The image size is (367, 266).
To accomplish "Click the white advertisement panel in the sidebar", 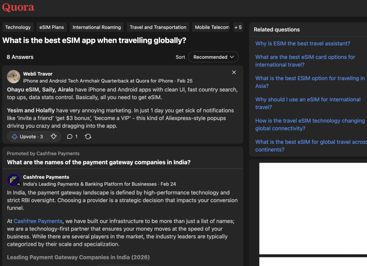I will tap(313, 208).
